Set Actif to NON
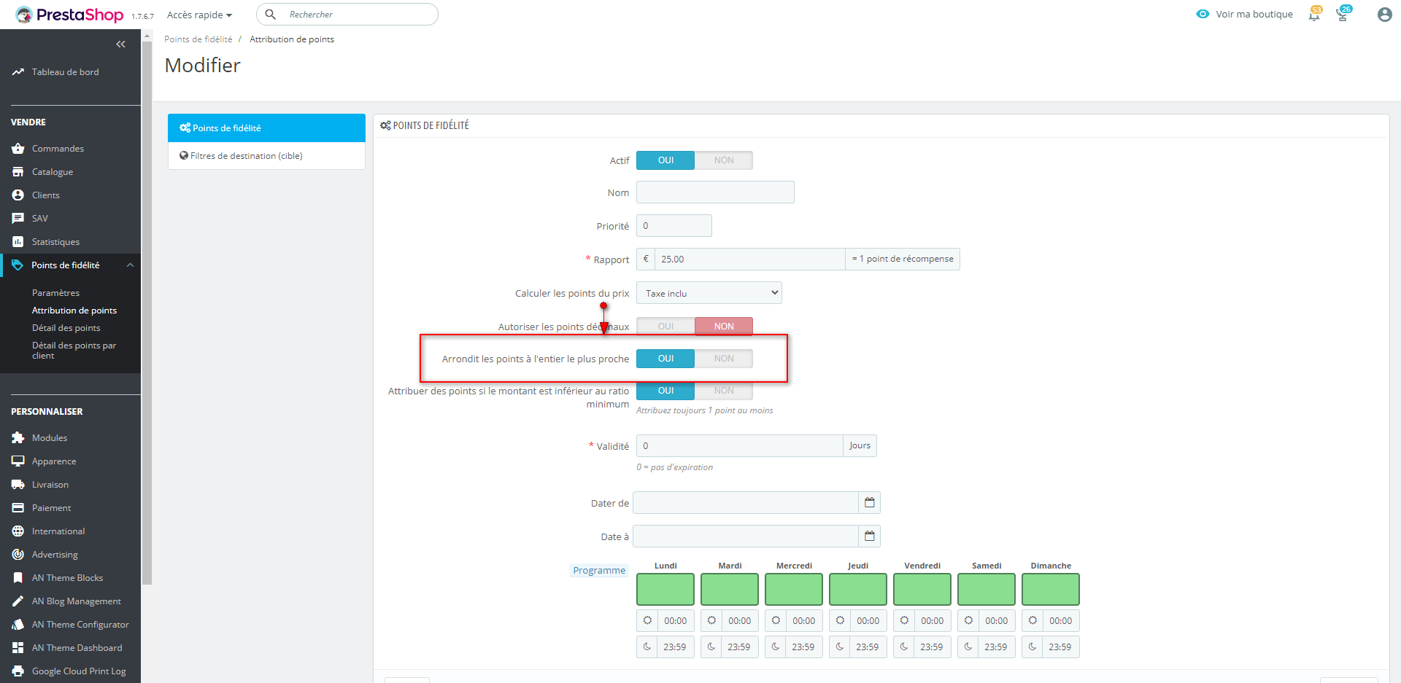Viewport: 1401px width, 683px height. coord(724,160)
